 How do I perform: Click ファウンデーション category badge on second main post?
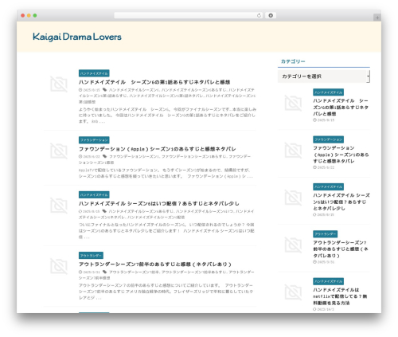point(94,140)
